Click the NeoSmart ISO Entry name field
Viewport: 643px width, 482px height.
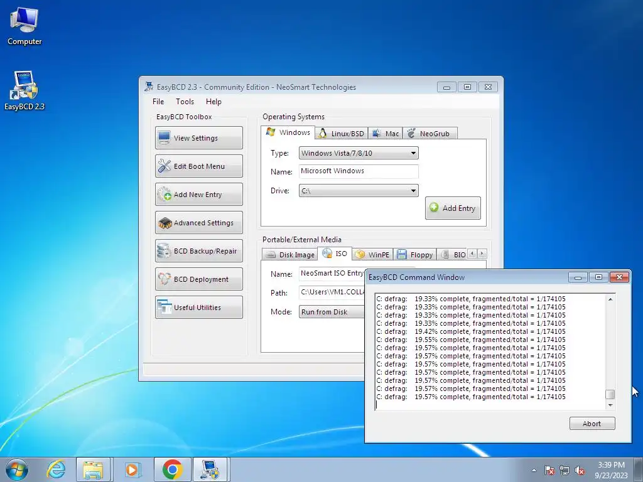click(332, 274)
